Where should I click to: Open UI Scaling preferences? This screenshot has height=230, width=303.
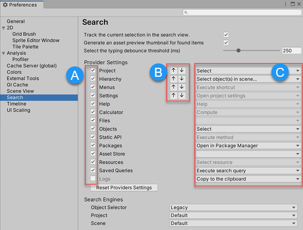click(18, 110)
